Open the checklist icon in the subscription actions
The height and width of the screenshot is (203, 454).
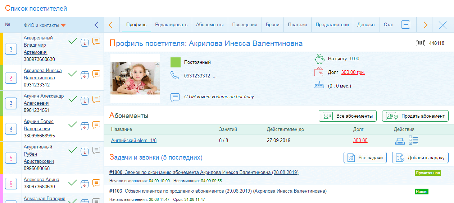(x=413, y=140)
